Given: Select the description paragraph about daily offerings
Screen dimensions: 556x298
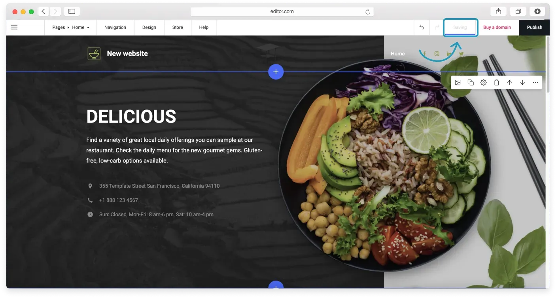Looking at the screenshot, I should tap(174, 150).
